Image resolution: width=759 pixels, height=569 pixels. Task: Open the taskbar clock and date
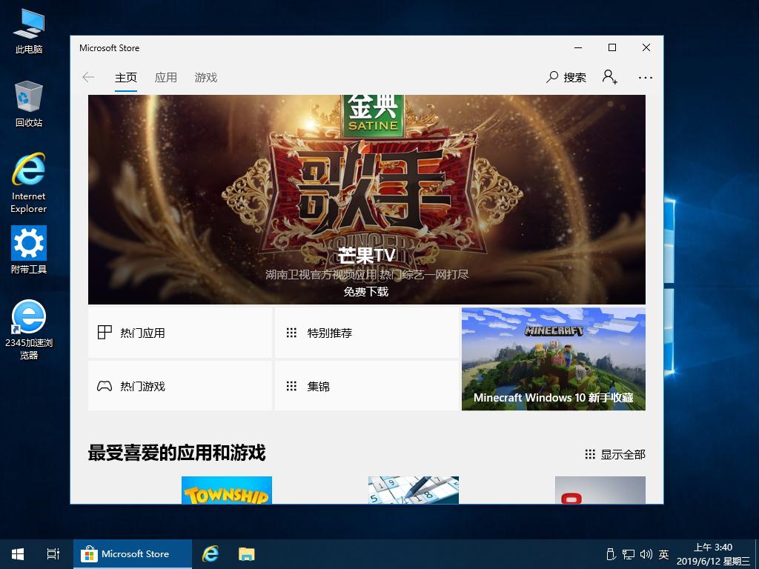(x=714, y=554)
